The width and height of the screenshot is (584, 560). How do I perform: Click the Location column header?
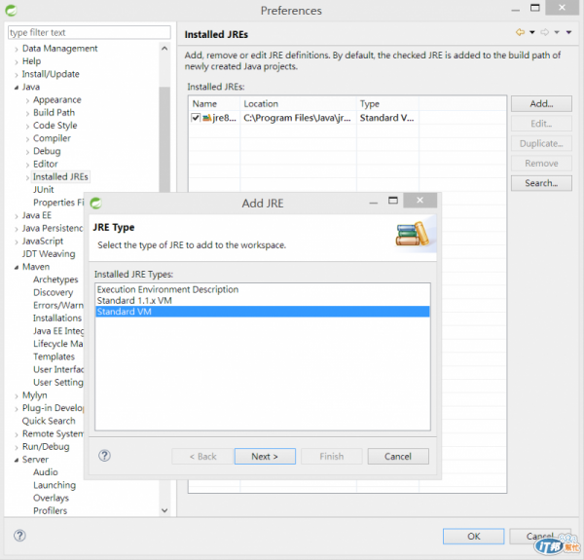[299, 103]
